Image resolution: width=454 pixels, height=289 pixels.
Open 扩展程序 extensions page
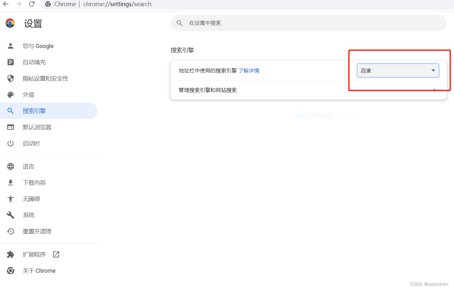(49, 254)
